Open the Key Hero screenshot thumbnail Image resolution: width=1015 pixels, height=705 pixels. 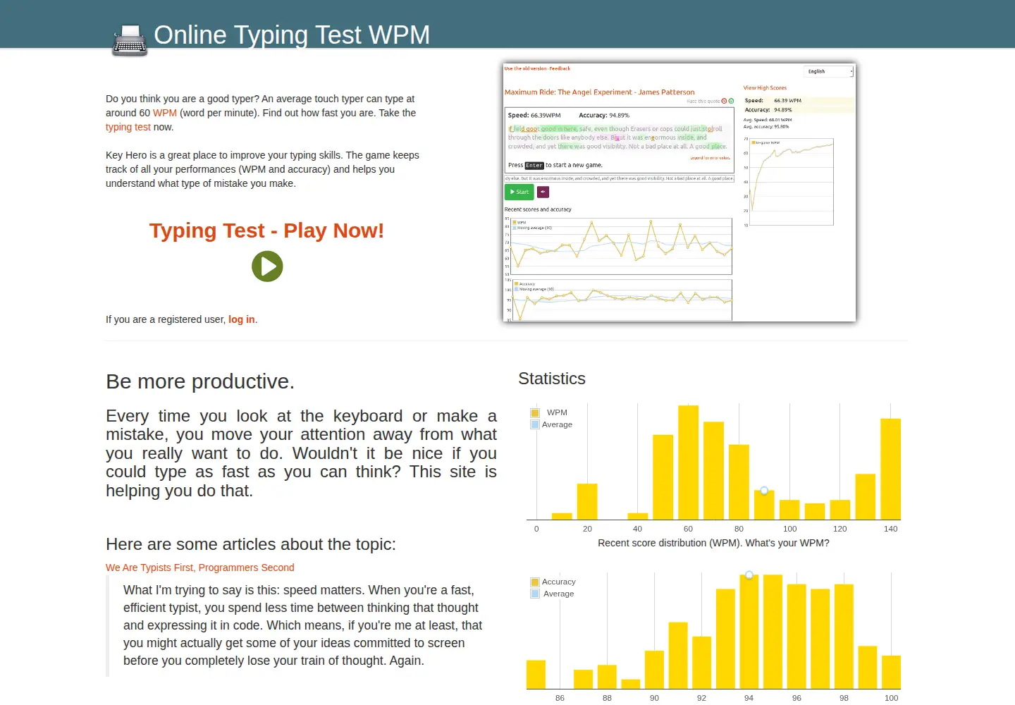679,192
